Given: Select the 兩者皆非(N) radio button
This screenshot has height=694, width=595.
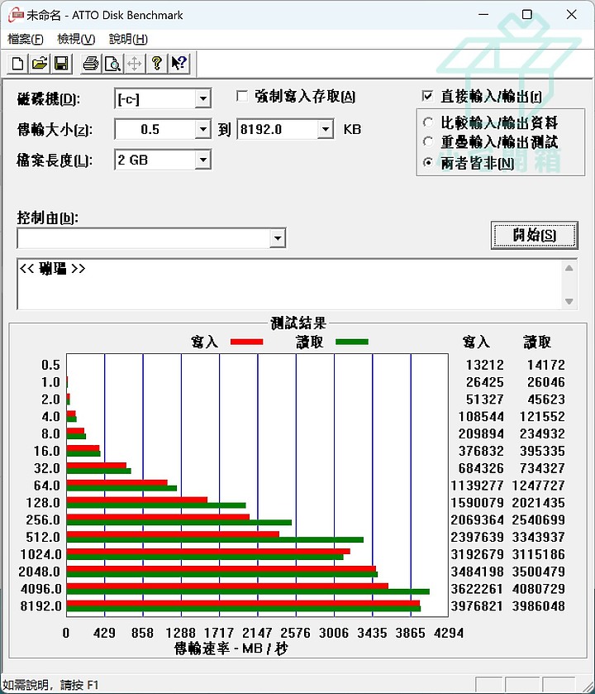Looking at the screenshot, I should pyautogui.click(x=428, y=162).
